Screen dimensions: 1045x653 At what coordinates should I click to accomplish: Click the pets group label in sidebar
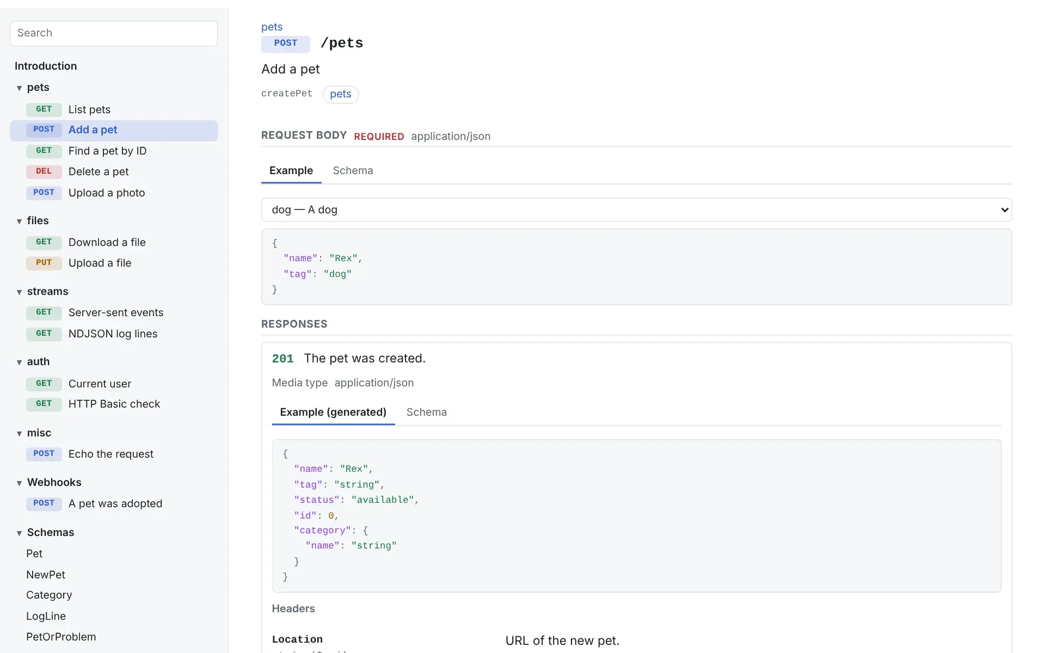(38, 88)
